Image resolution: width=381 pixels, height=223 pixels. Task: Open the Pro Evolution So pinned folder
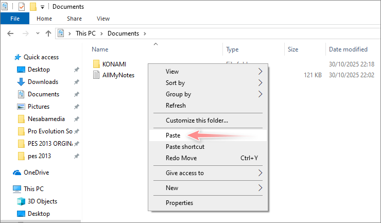point(50,131)
